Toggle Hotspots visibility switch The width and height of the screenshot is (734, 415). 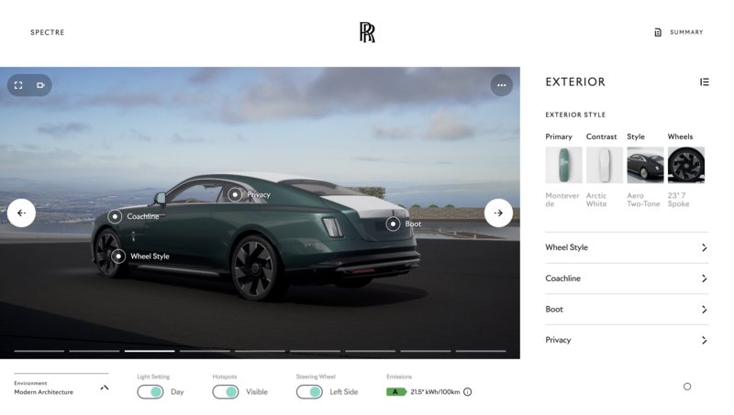pyautogui.click(x=226, y=392)
